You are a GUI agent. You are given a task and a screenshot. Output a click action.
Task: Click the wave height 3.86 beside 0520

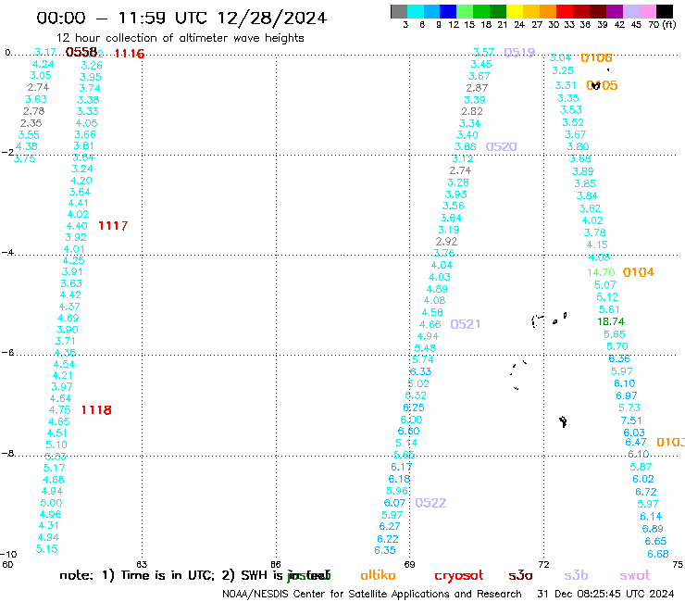[465, 147]
